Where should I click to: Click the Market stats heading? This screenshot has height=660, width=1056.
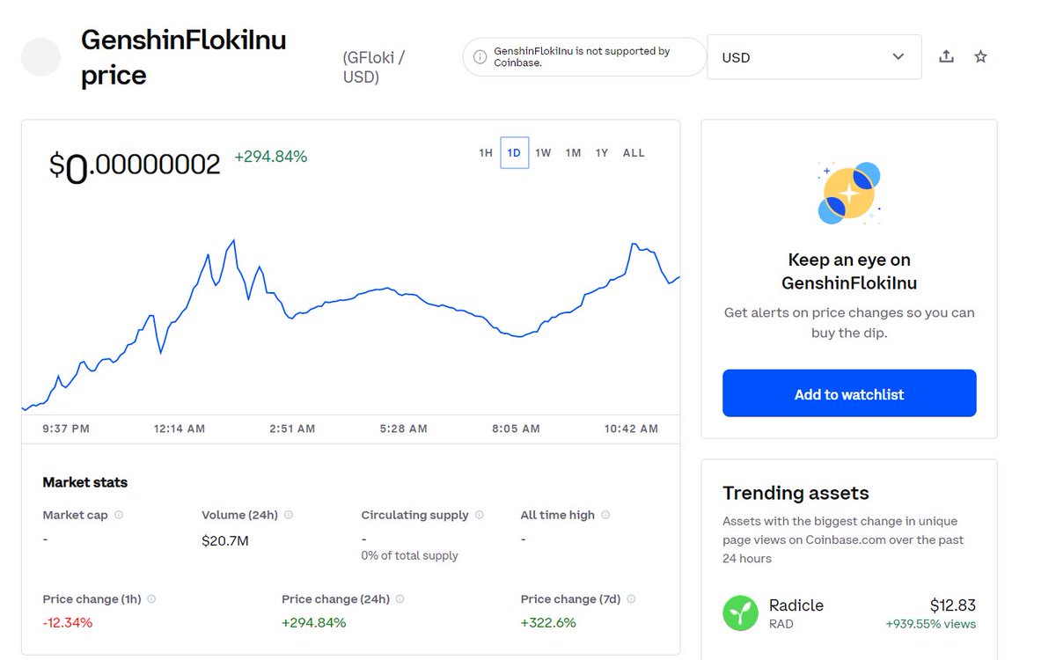85,482
